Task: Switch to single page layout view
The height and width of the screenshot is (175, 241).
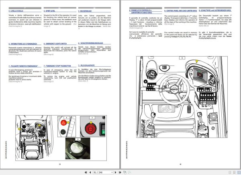Action: click(x=230, y=172)
